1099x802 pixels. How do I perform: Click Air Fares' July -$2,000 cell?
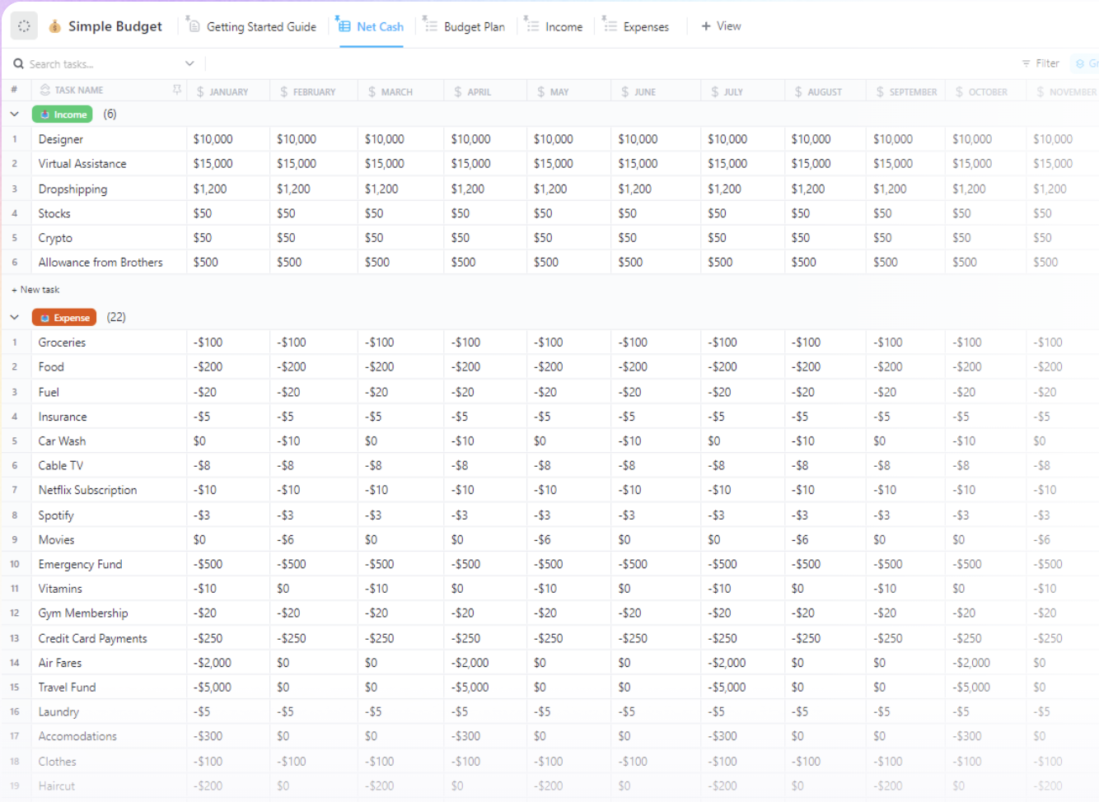[x=742, y=663]
